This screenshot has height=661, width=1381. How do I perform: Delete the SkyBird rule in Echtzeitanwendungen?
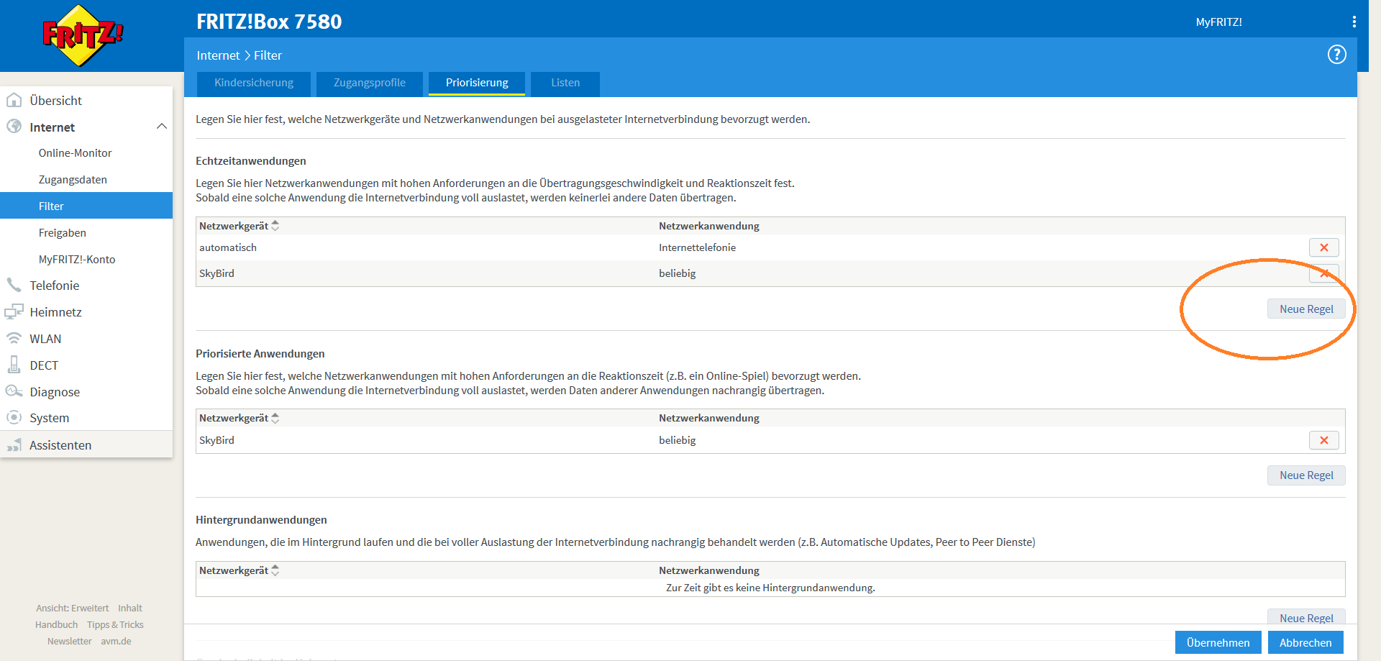(1323, 273)
